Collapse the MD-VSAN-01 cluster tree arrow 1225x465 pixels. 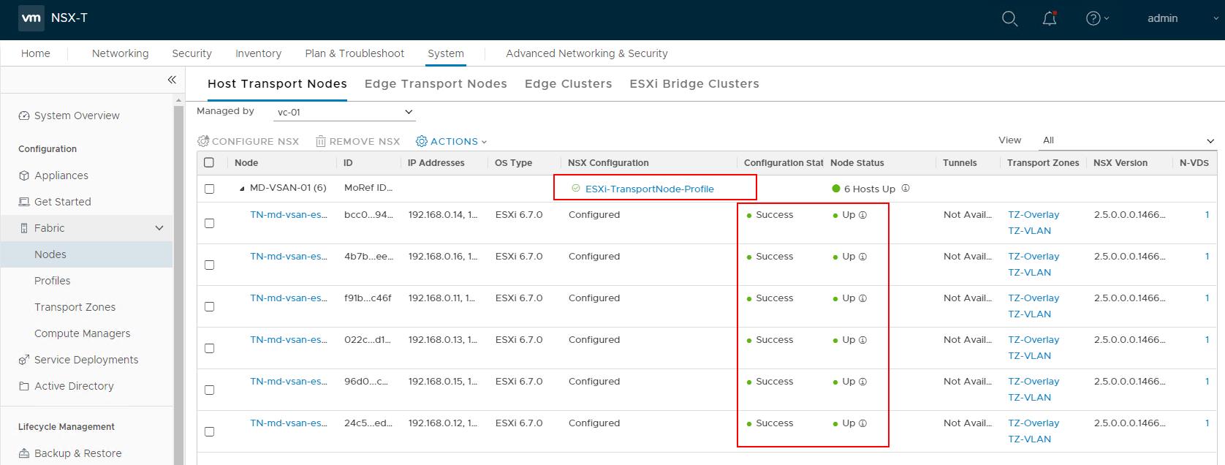pos(242,189)
